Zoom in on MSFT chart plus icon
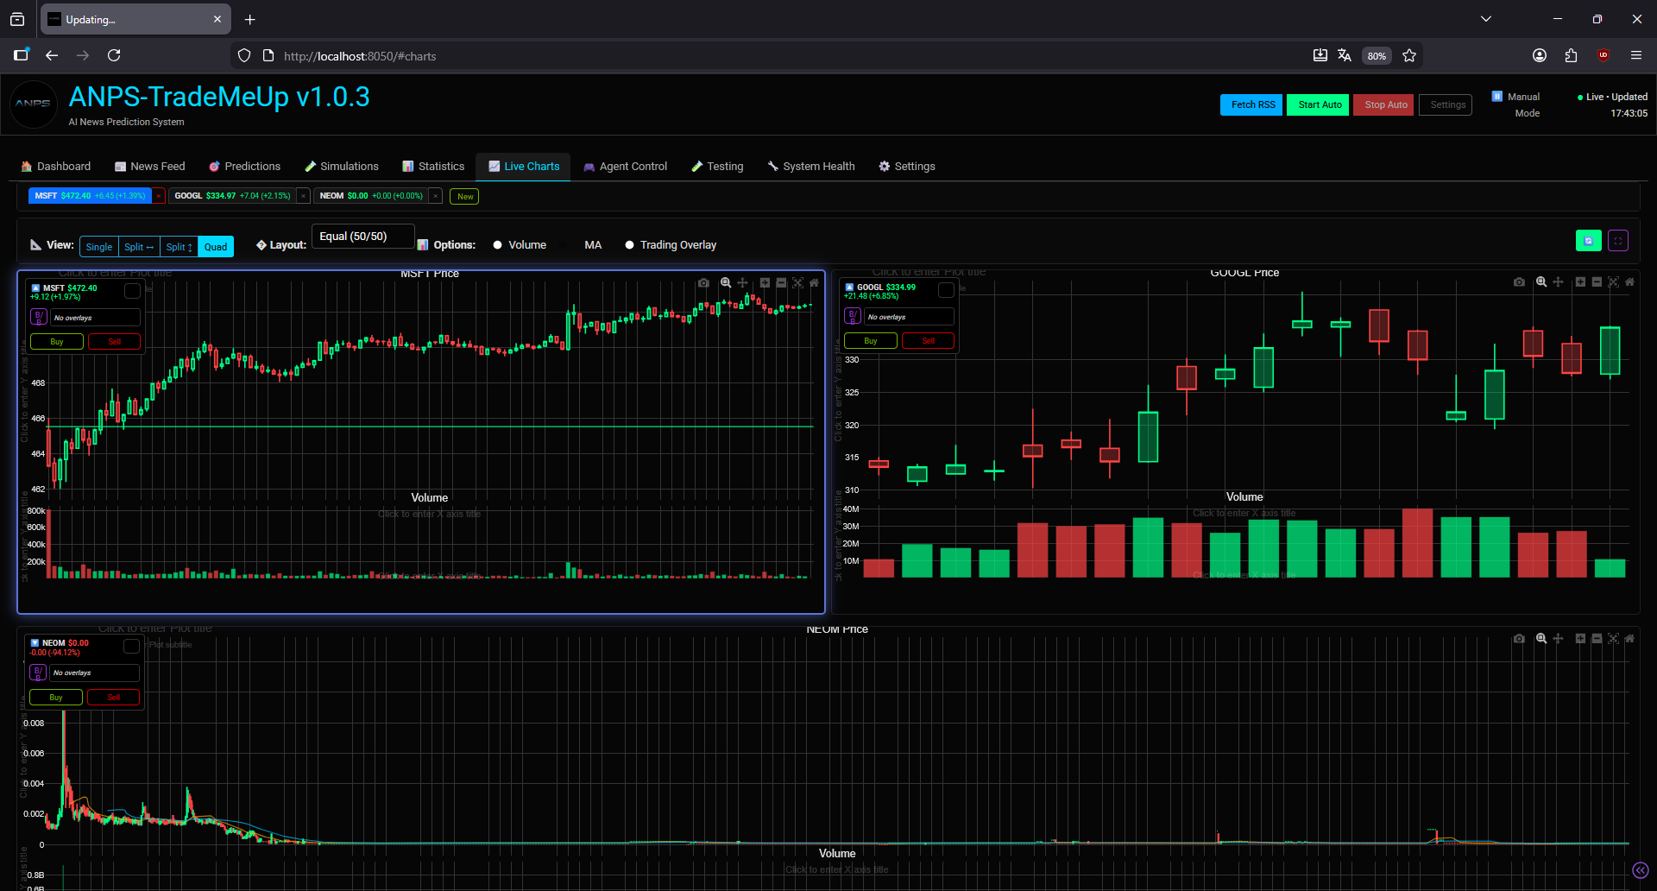The height and width of the screenshot is (891, 1657). point(765,283)
